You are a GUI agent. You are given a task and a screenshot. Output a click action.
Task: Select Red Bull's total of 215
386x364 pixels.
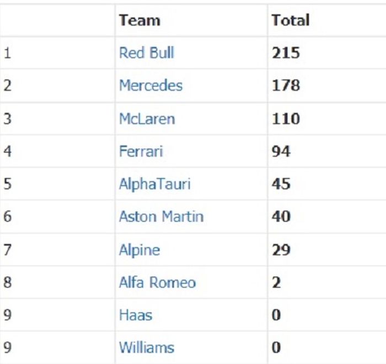click(x=286, y=53)
